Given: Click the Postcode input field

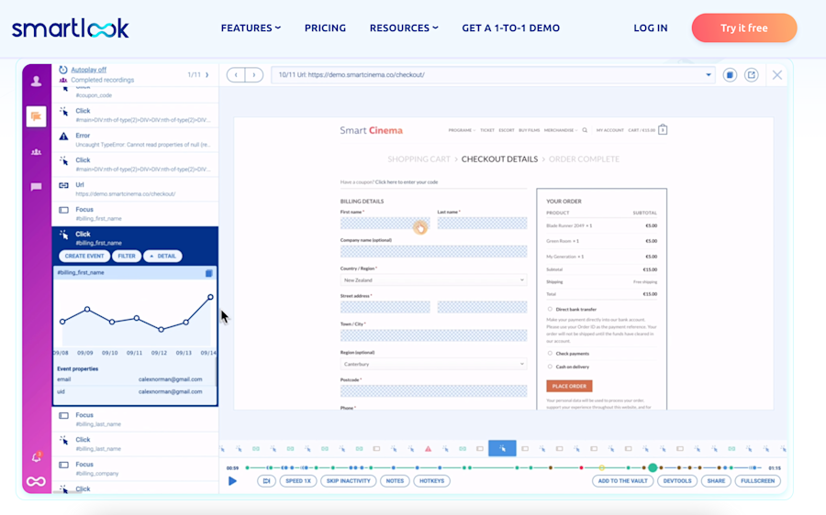Looking at the screenshot, I should [x=433, y=391].
